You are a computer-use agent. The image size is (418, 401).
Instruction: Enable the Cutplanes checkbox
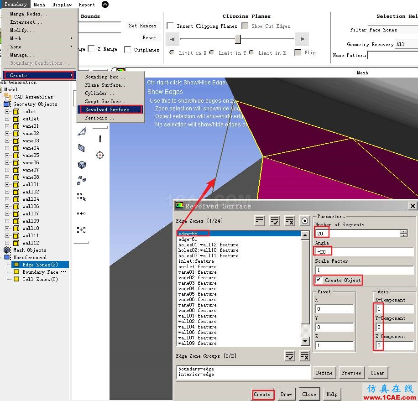point(127,50)
